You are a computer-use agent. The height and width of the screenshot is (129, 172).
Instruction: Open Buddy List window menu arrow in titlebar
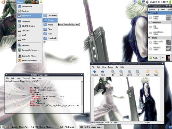[149, 6]
